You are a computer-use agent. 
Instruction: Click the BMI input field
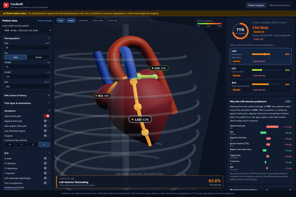[27, 87]
